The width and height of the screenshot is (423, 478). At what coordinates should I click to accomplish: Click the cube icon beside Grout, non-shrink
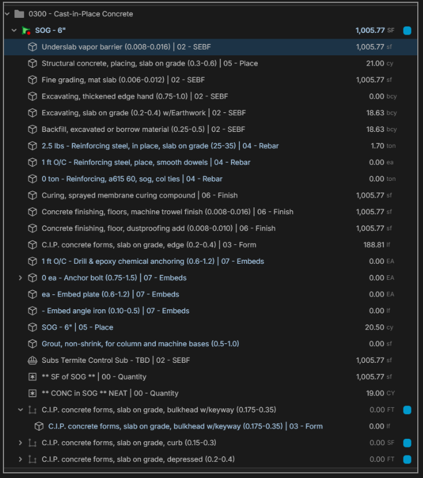point(33,344)
